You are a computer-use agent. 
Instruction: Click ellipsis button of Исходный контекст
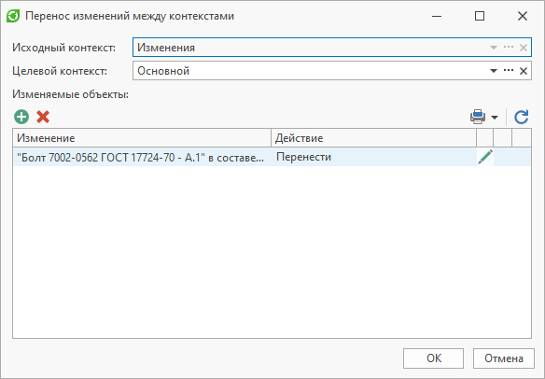(509, 47)
